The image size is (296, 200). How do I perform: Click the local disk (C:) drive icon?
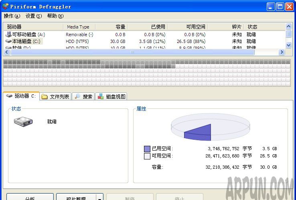click(8, 41)
